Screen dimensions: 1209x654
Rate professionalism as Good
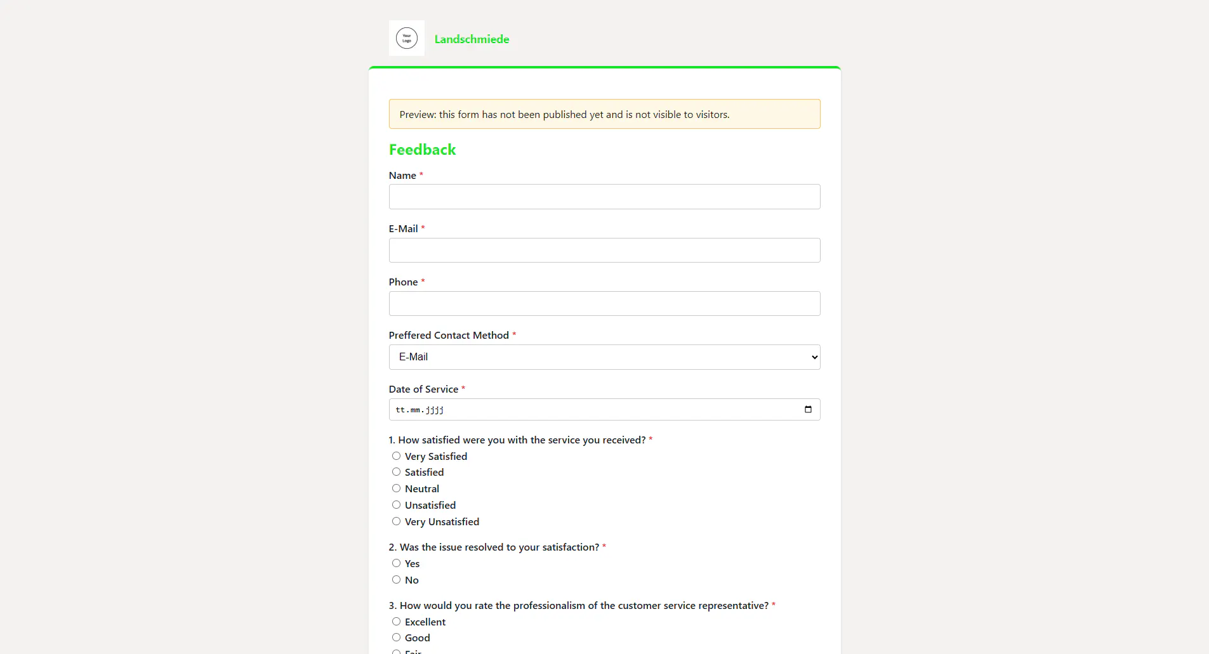tap(396, 638)
